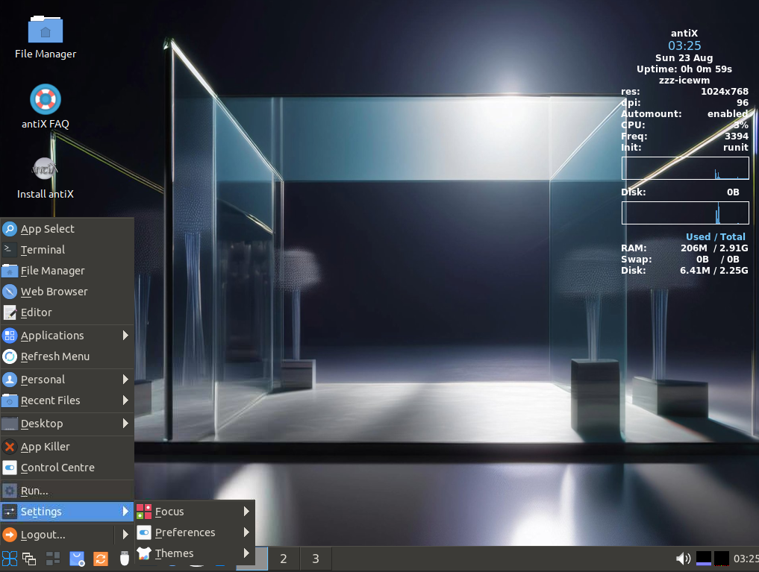Click the volume speaker tray icon
The height and width of the screenshot is (572, 759).
click(683, 559)
